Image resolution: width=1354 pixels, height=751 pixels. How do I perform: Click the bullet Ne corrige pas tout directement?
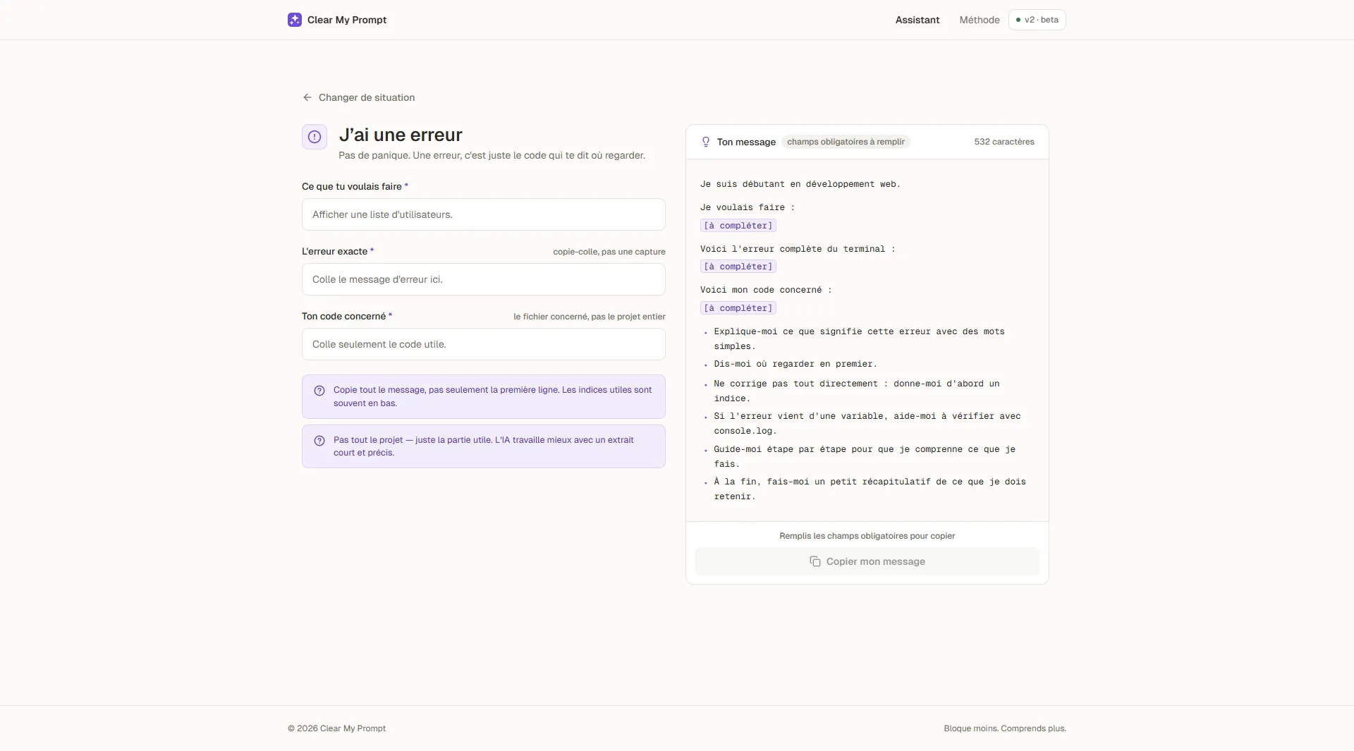click(856, 391)
